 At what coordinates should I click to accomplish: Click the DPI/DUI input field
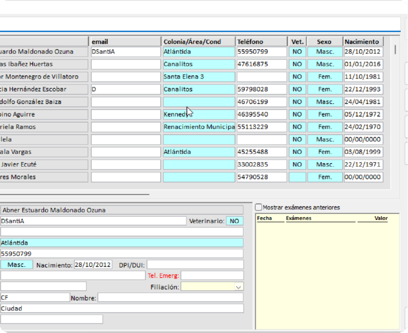point(195,265)
